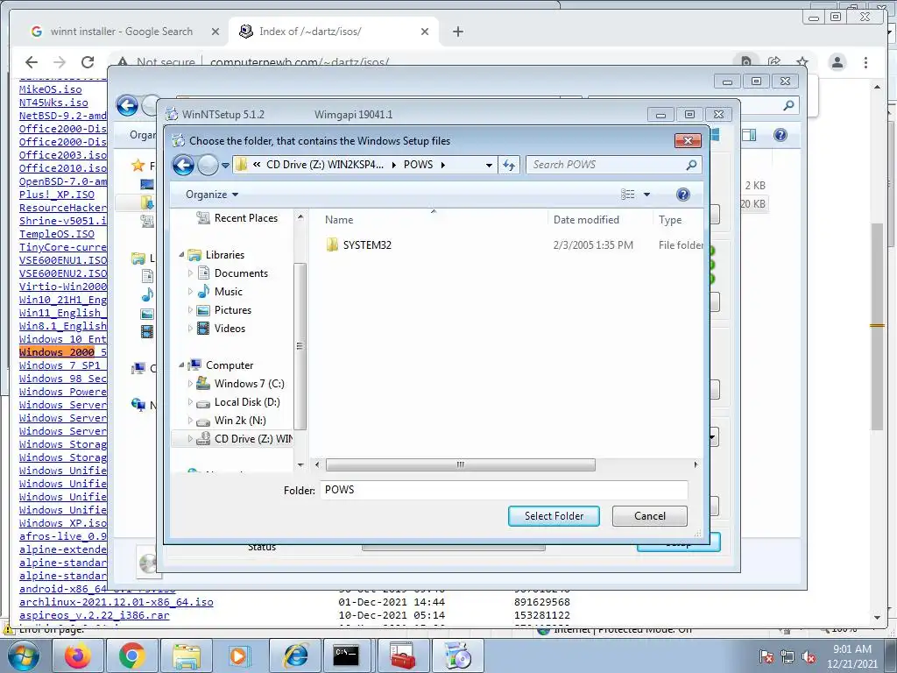Screen dimensions: 897x673
Task: Close the Index of /~dartz/isos/ tab
Action: point(425,32)
